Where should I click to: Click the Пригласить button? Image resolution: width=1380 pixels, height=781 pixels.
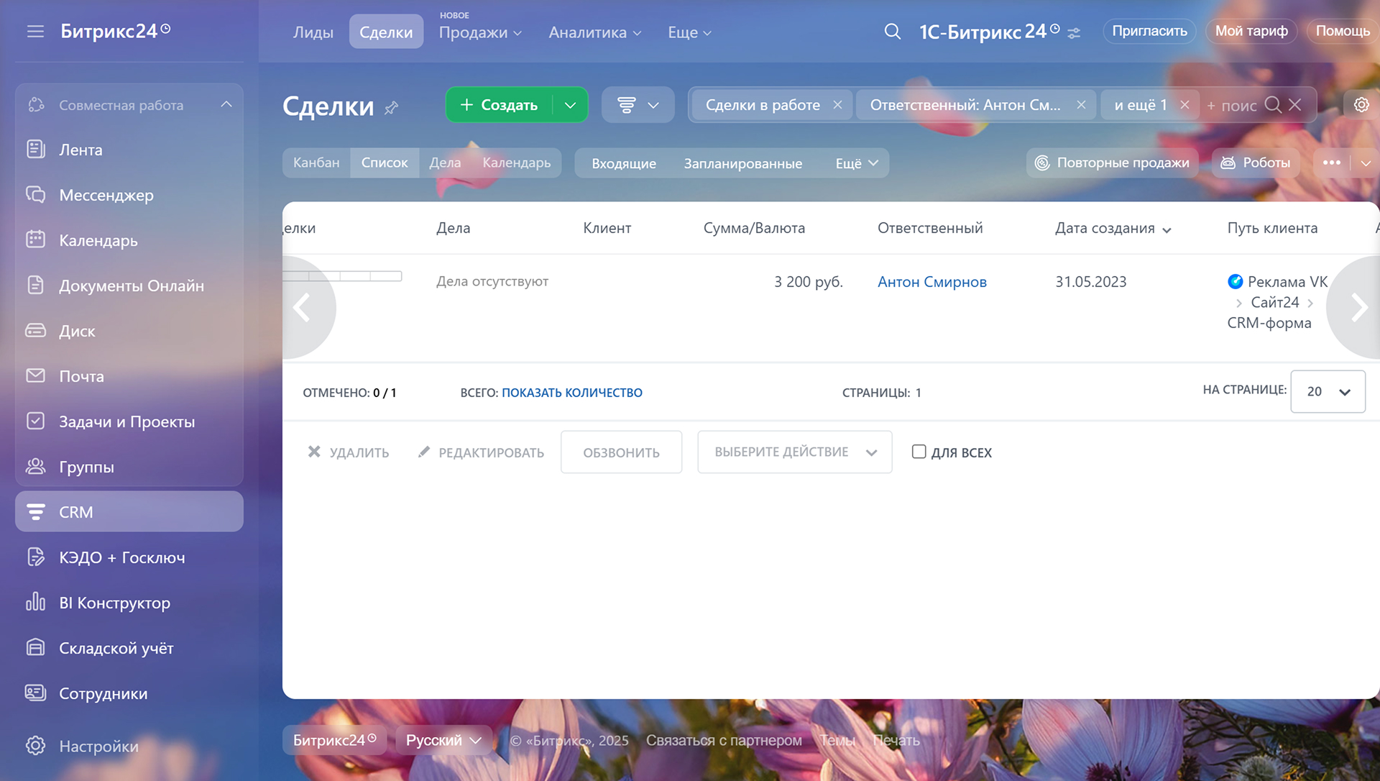[x=1149, y=31]
